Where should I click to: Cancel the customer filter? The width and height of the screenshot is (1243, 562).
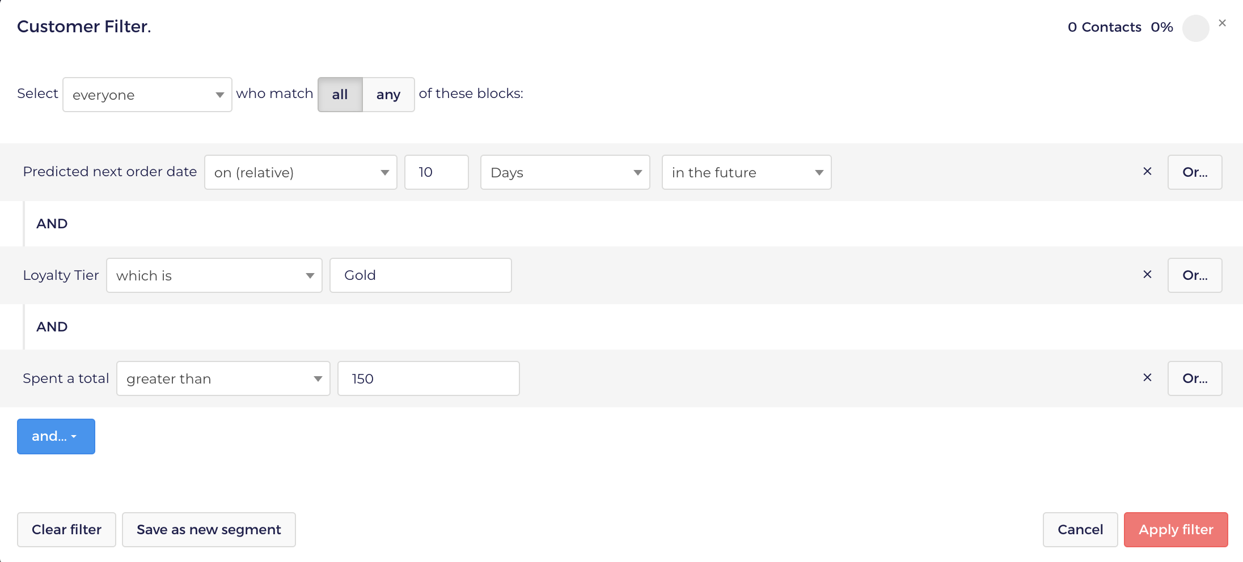(x=1080, y=530)
